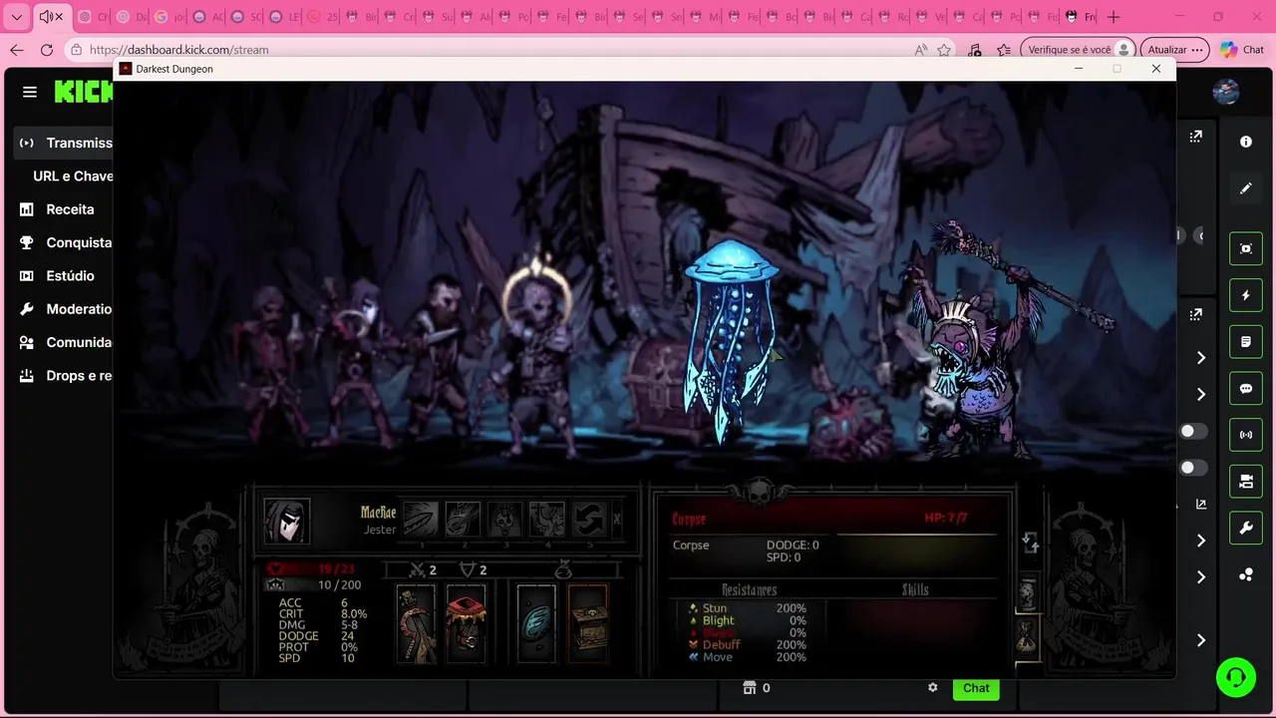Expand the bottom chevron row in dashboard
The width and height of the screenshot is (1276, 718).
coord(1201,640)
